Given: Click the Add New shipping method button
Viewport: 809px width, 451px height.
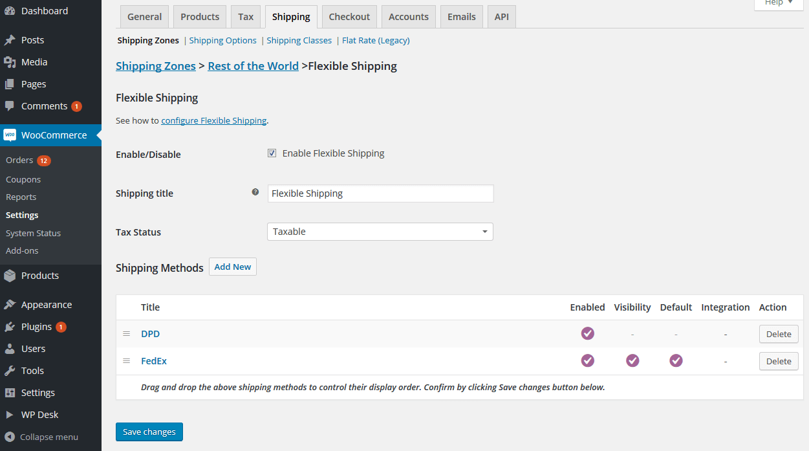Looking at the screenshot, I should (233, 267).
